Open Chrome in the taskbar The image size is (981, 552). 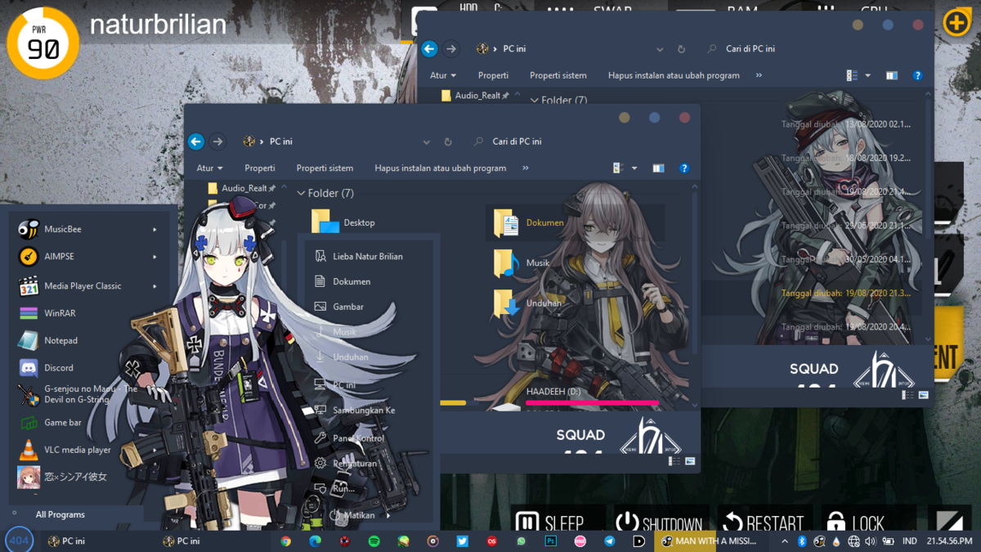pyautogui.click(x=285, y=541)
